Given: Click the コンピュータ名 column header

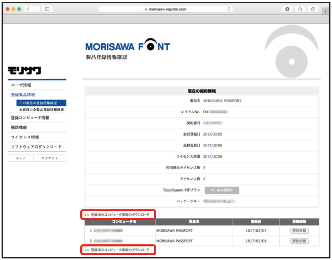Looking at the screenshot, I should [x=124, y=222].
